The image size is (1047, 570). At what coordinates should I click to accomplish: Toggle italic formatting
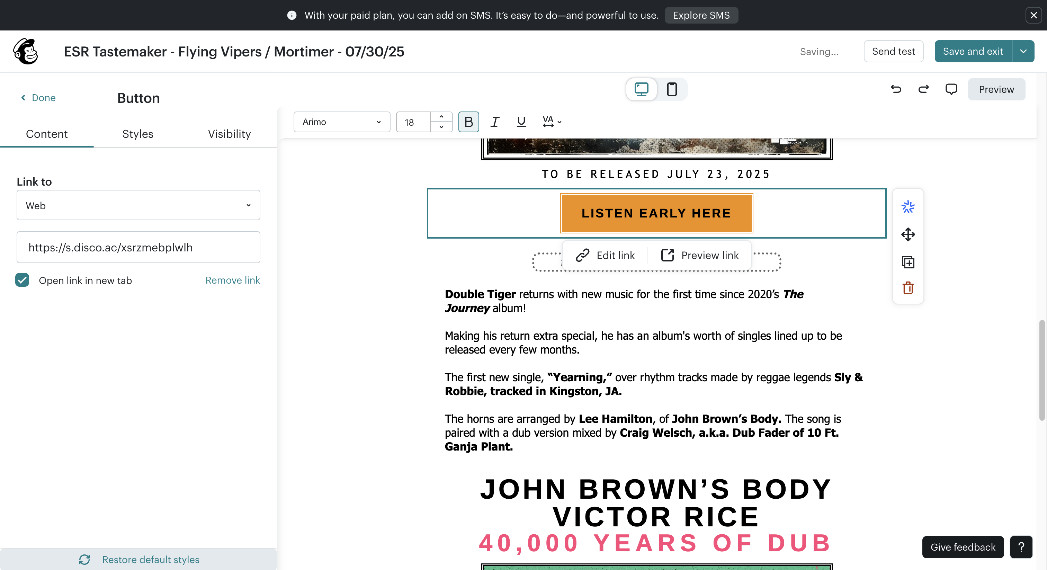tap(495, 122)
